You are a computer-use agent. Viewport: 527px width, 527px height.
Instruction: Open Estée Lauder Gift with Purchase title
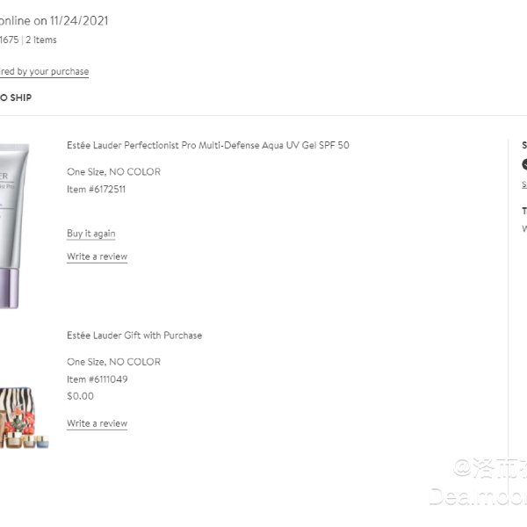point(134,336)
